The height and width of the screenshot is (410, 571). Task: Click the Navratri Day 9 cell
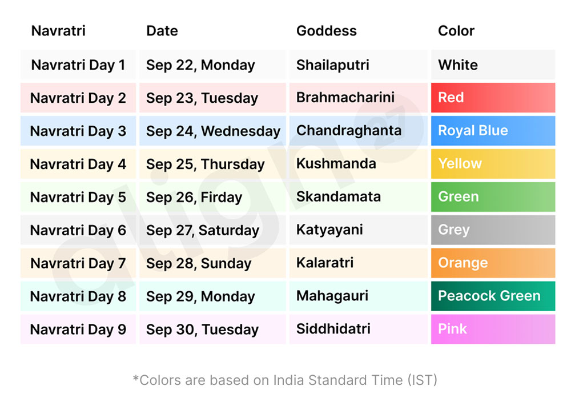pos(78,329)
